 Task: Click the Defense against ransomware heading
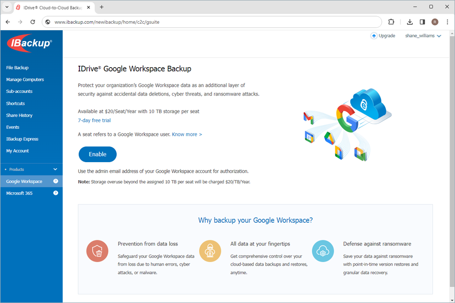coord(377,244)
